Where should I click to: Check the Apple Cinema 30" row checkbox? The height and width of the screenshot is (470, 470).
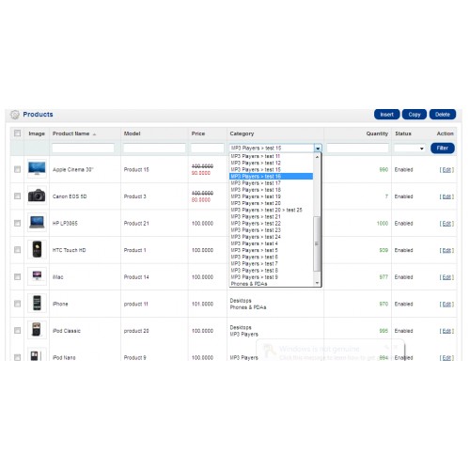(17, 169)
